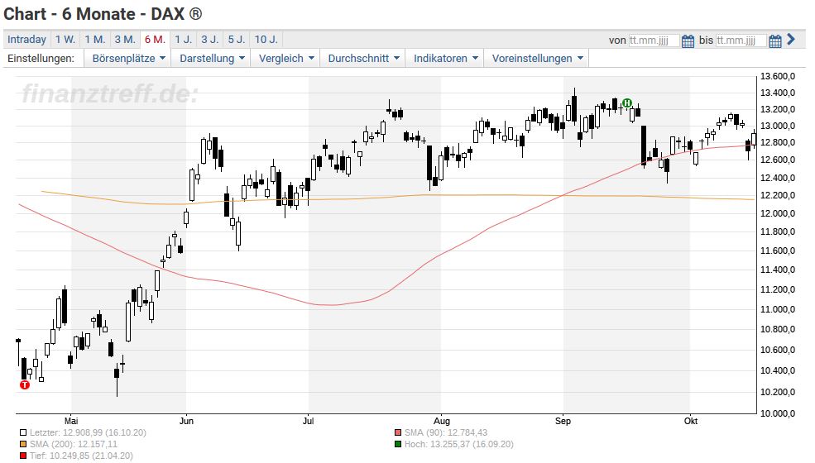Click 'SMA (90): 12.784,43' legend text
Screen dimensions: 815x463
click(446, 432)
